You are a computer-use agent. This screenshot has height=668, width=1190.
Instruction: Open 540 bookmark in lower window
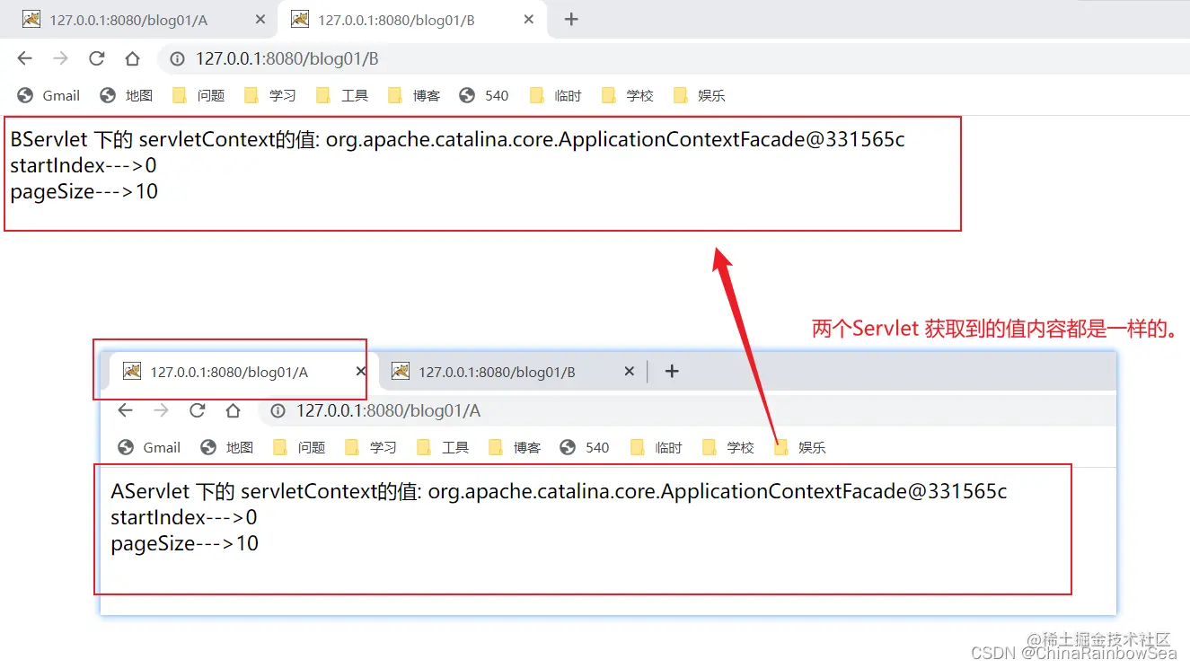point(584,447)
